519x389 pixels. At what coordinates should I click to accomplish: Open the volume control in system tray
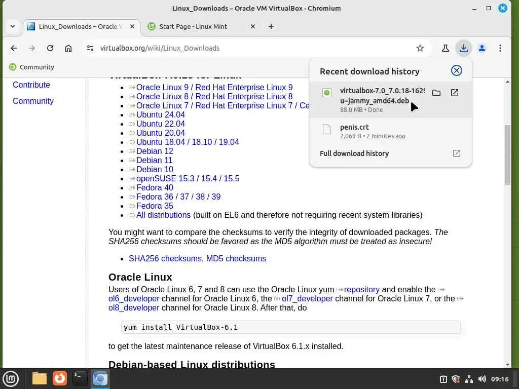tap(482, 379)
